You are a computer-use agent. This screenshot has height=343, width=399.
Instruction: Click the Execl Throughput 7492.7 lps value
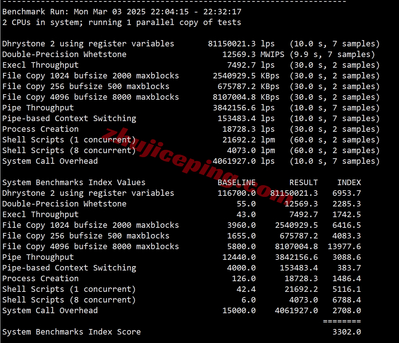[x=251, y=65]
